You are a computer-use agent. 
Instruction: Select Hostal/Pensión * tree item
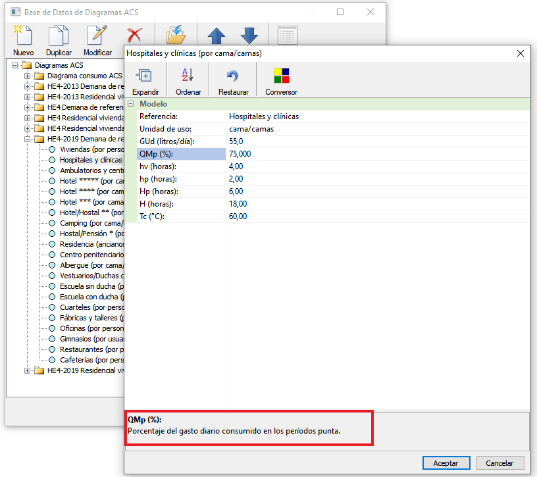pos(91,234)
